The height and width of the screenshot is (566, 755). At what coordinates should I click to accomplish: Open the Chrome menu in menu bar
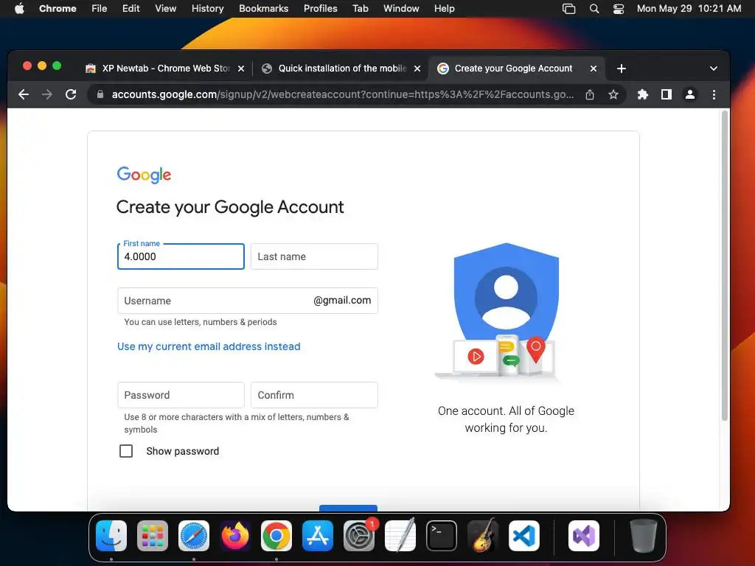(58, 9)
